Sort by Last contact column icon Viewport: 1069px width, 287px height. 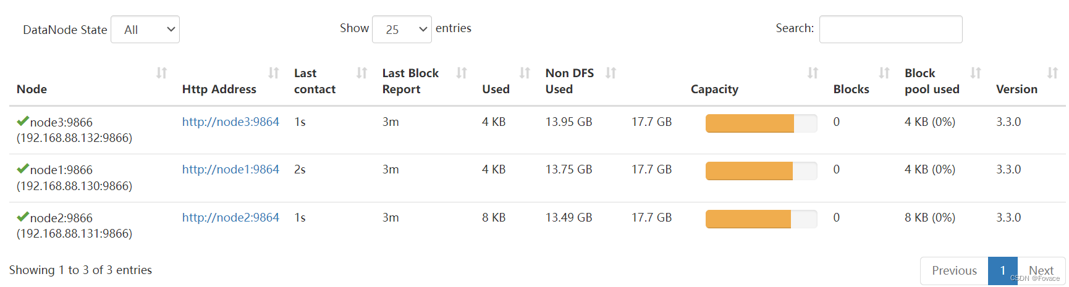click(x=362, y=73)
